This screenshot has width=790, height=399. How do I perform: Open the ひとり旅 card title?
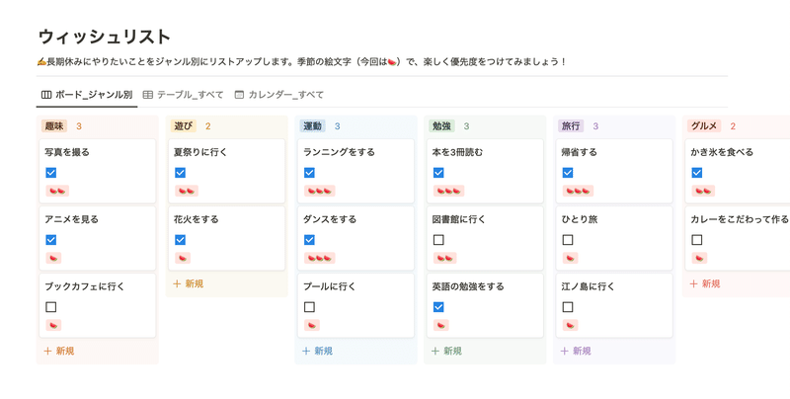(x=580, y=219)
